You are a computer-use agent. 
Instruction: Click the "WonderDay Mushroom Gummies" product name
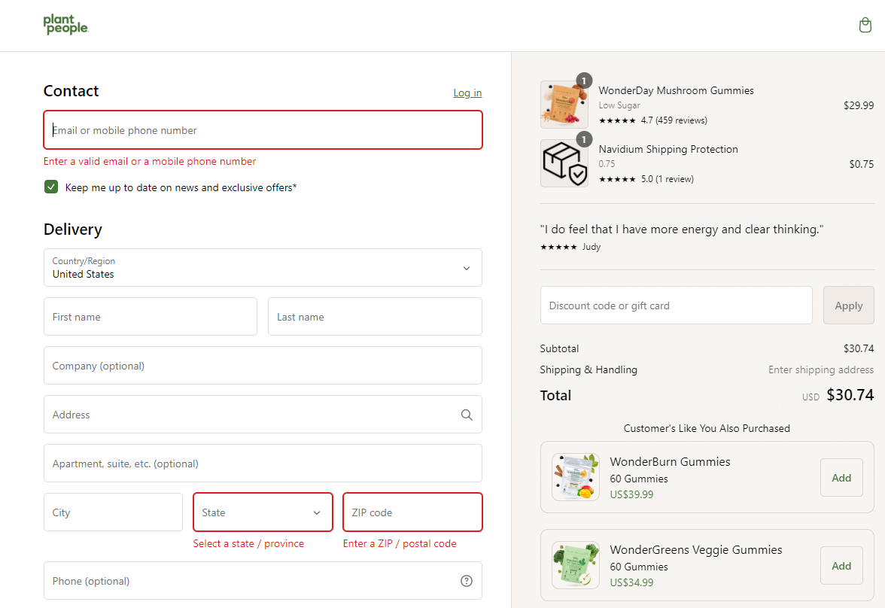pos(676,90)
